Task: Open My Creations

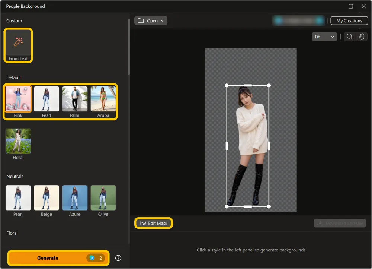Action: [x=349, y=20]
